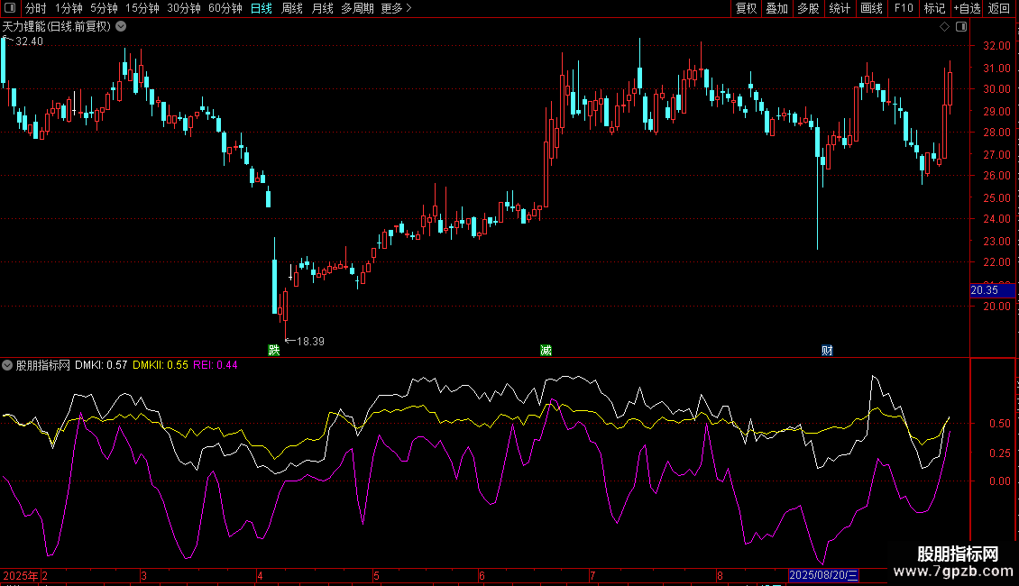Switch chart to 周线 weekly period
The height and width of the screenshot is (586, 1019).
click(292, 8)
